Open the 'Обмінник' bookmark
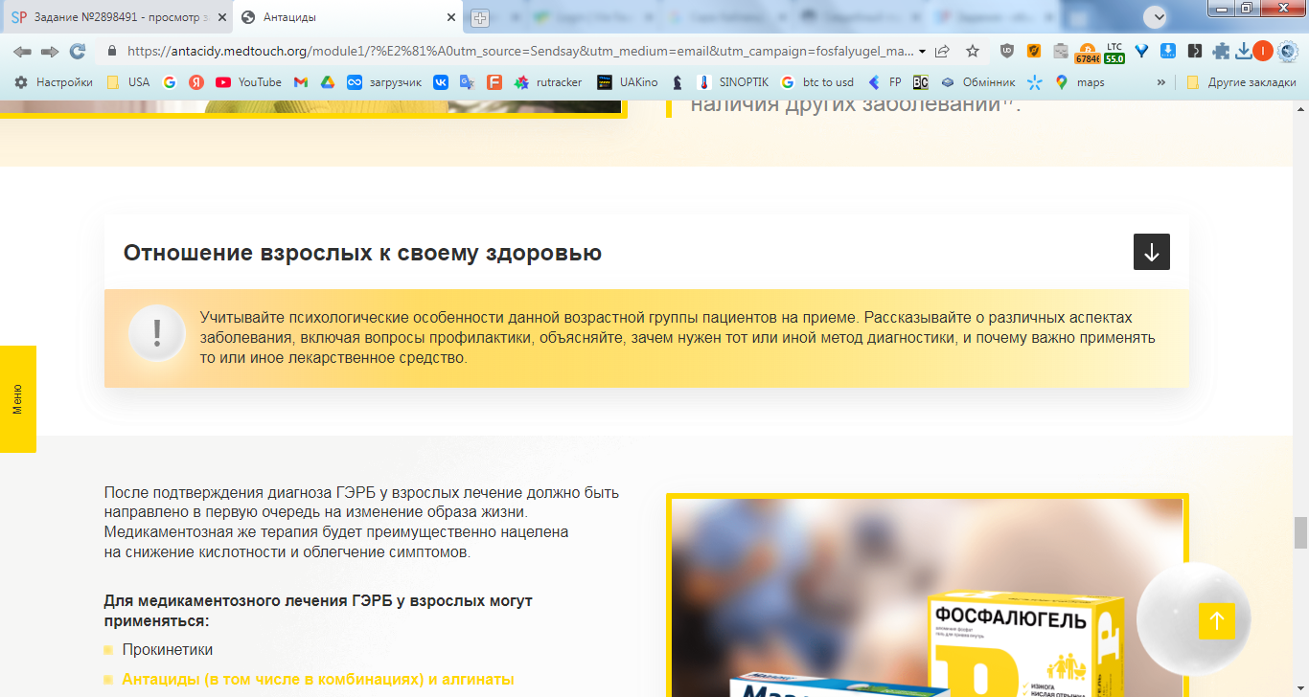 pyautogui.click(x=978, y=82)
